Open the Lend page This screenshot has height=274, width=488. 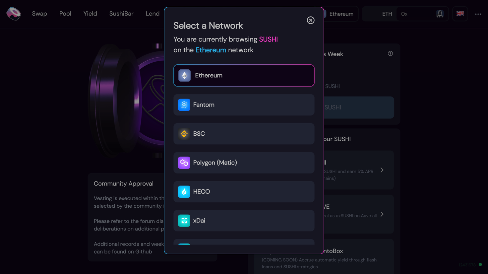152,14
